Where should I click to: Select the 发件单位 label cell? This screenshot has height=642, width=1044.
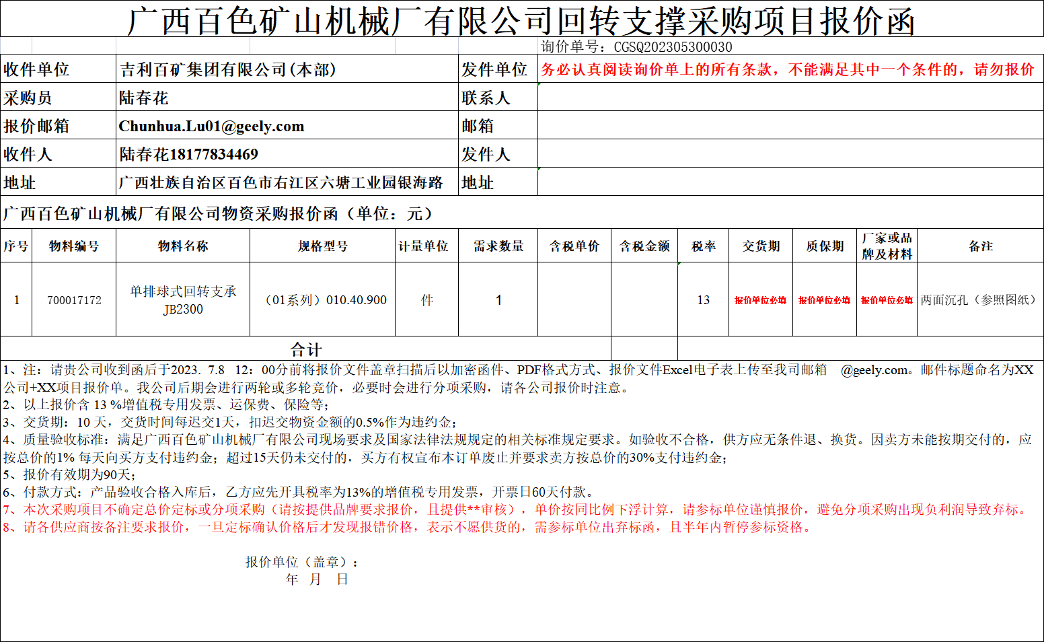[498, 69]
